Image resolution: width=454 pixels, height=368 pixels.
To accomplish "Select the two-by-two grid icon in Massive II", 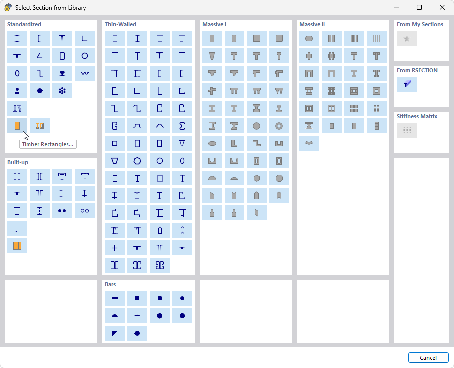I will (x=354, y=108).
